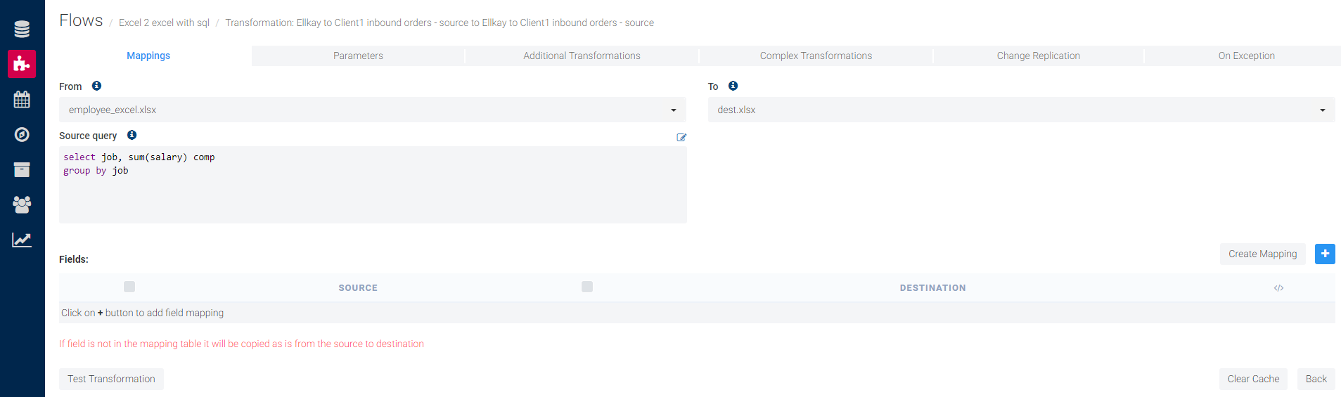This screenshot has height=397, width=1341.
Task: Open the Complex Transformations tab
Action: coord(816,56)
